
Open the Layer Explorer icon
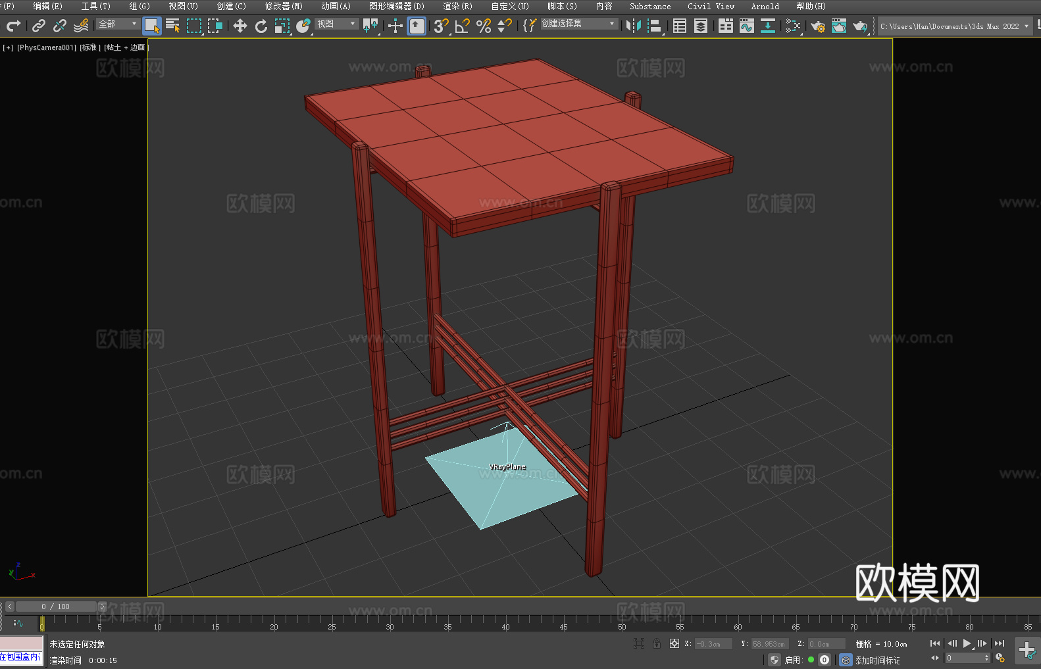[701, 26]
